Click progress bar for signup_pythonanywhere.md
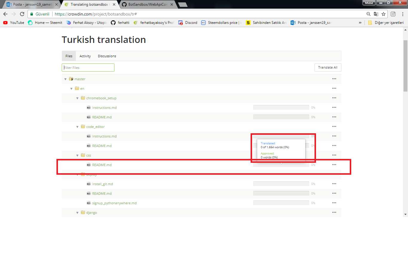Image resolution: width=408 pixels, height=260 pixels. pyautogui.click(x=281, y=203)
